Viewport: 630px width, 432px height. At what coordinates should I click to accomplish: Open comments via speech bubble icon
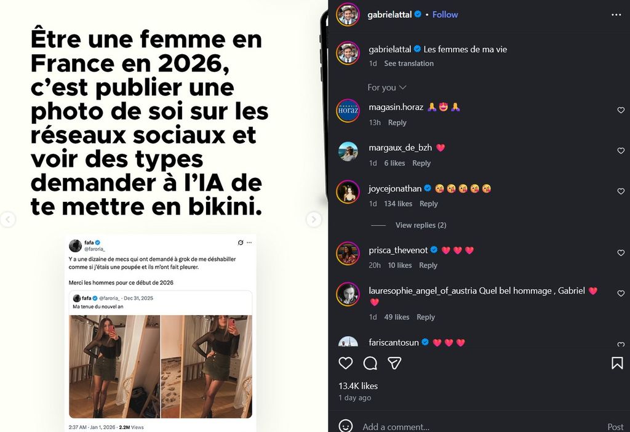pyautogui.click(x=370, y=363)
